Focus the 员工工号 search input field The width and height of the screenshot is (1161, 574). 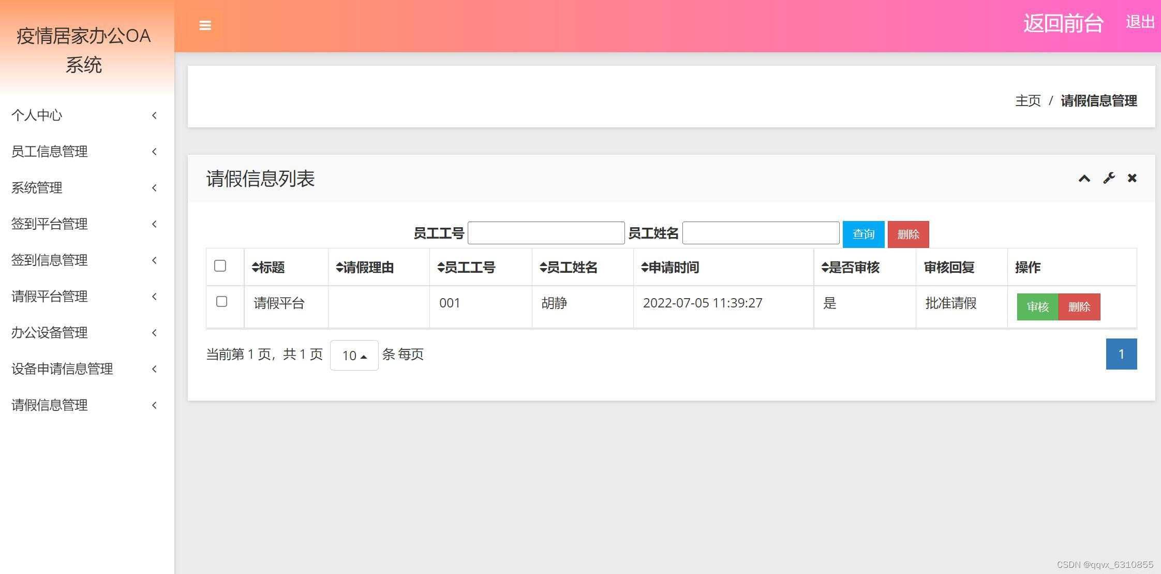546,233
